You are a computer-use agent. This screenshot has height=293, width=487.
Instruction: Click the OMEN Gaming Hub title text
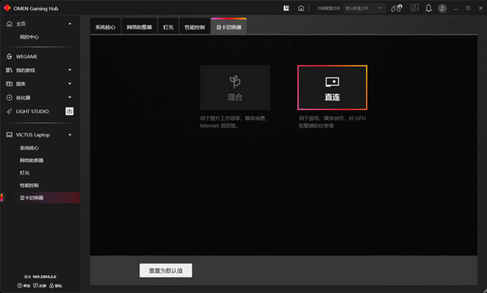click(36, 9)
